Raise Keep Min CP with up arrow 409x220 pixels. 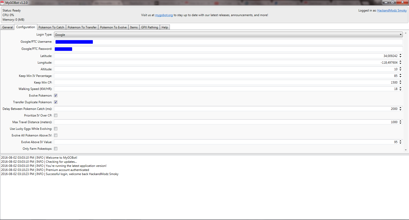401,81
